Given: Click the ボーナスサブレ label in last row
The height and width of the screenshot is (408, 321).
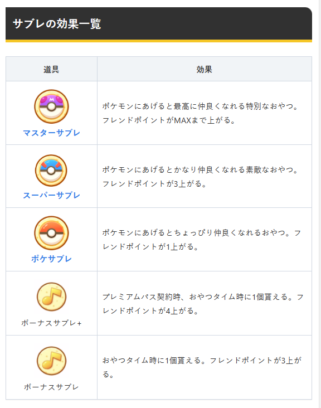Looking at the screenshot, I should (x=51, y=387).
